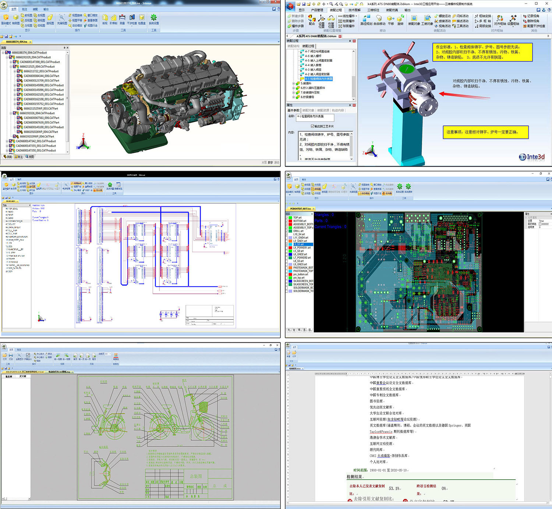Expand CAD6600147355_001.CATProduct tree node
The image size is (552, 509).
(x=7, y=146)
